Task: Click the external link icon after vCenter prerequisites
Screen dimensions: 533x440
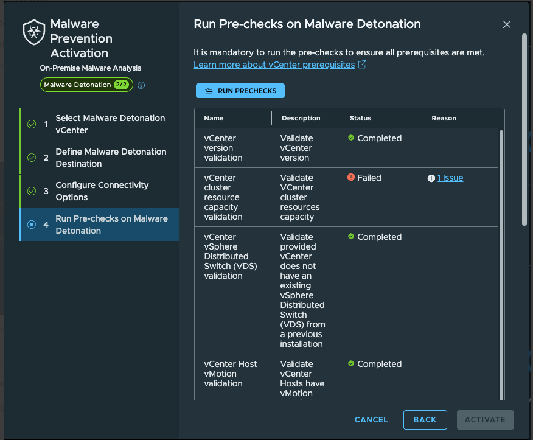Action: [363, 65]
